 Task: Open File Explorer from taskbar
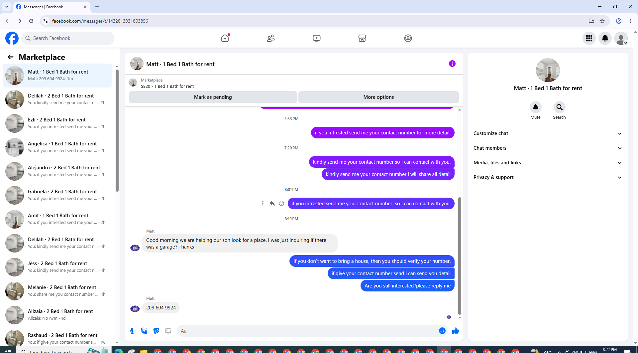144,350
